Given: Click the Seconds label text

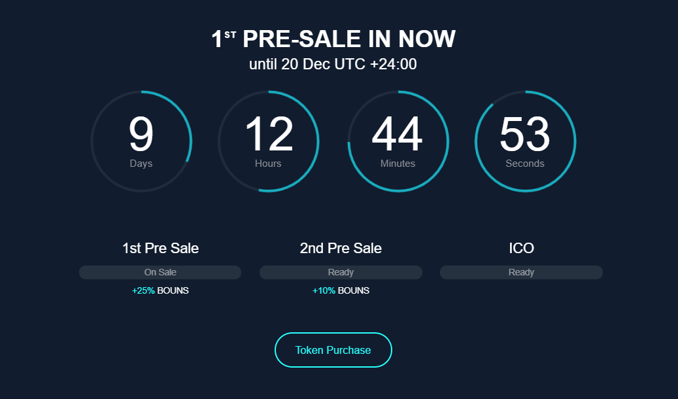Looking at the screenshot, I should click(x=525, y=164).
